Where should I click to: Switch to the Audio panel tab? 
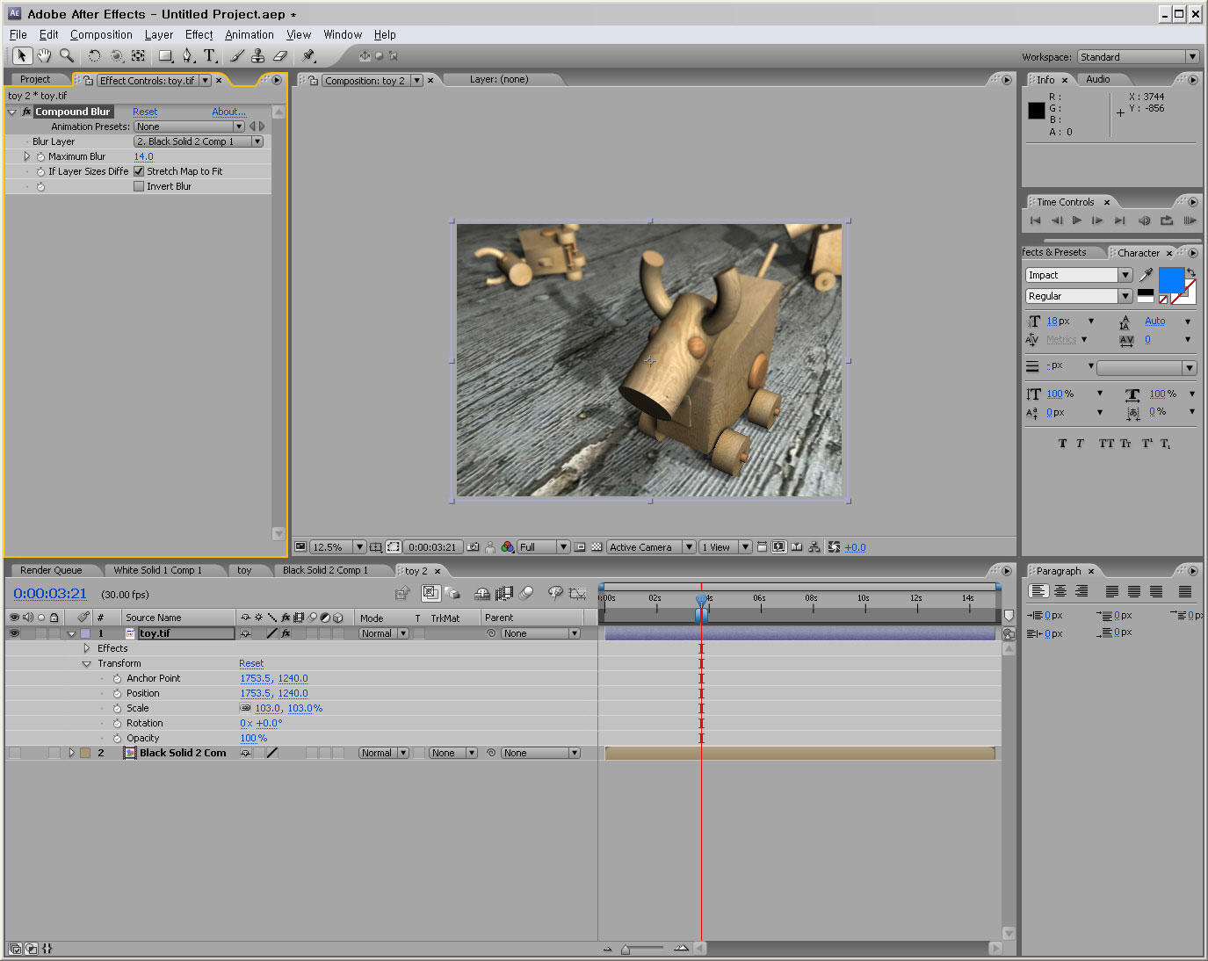(1098, 79)
